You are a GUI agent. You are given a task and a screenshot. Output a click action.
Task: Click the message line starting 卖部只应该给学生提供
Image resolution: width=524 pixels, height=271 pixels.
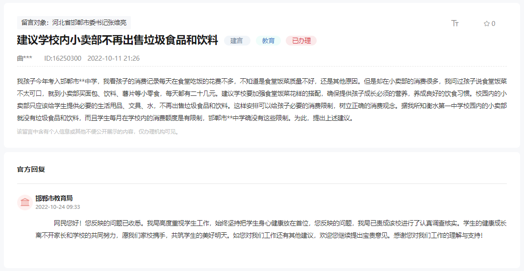(x=262, y=106)
